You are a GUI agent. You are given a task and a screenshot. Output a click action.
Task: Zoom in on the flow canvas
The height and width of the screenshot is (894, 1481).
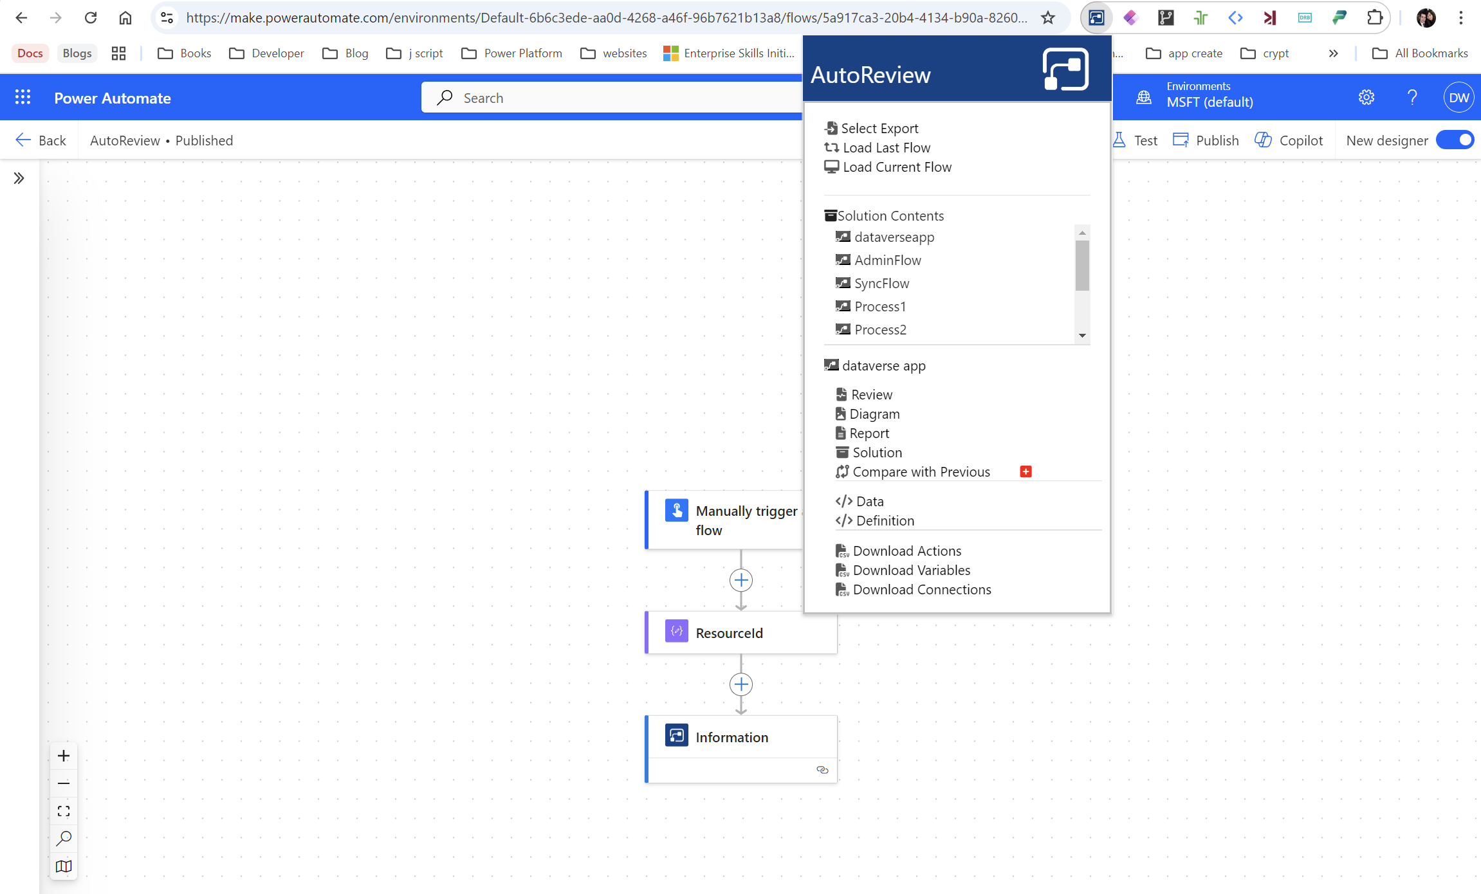tap(64, 756)
